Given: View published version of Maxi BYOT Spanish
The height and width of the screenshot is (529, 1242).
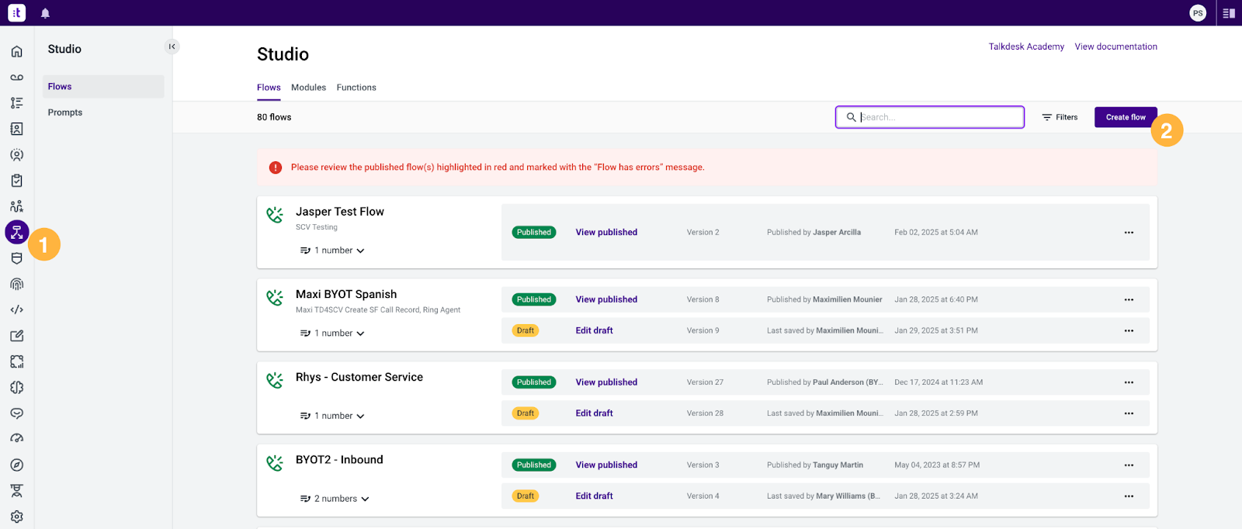Looking at the screenshot, I should [606, 299].
